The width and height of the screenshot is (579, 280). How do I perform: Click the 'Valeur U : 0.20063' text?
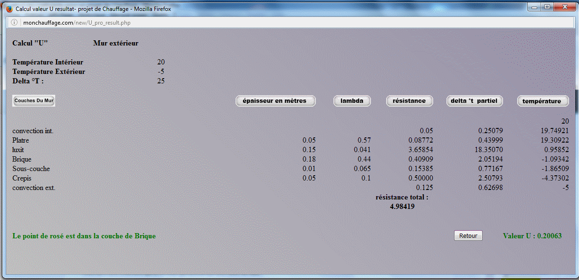tap(532, 235)
